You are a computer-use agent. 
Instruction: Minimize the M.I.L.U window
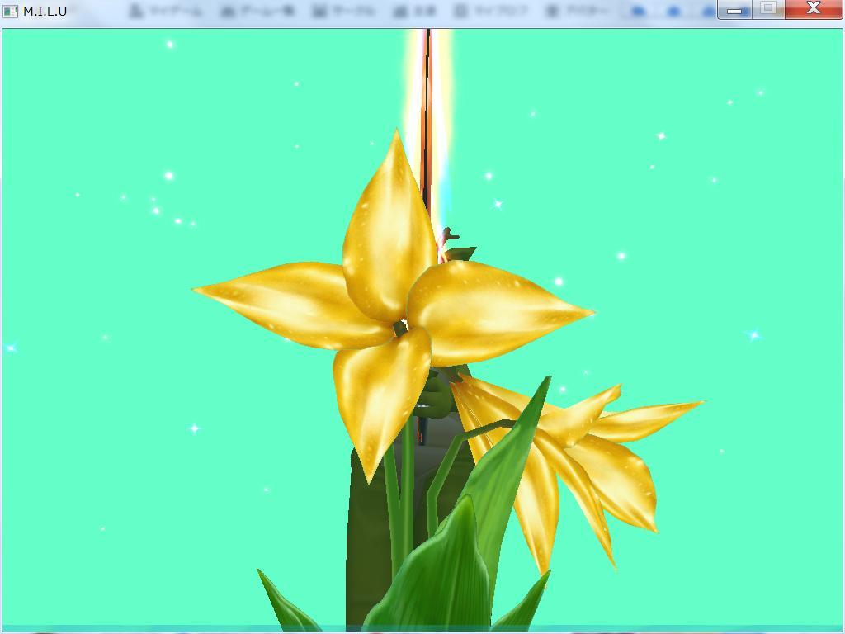click(734, 9)
